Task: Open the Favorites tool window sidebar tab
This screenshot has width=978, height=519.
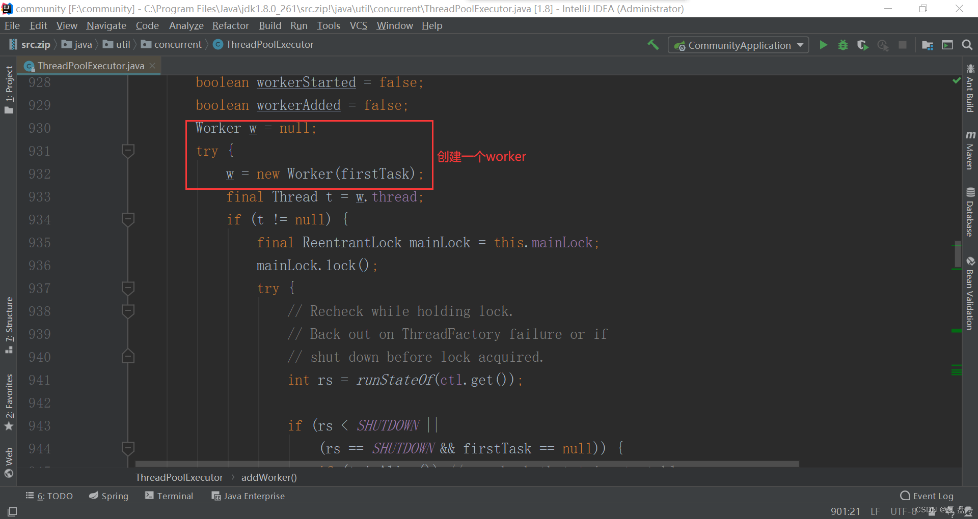Action: click(x=9, y=402)
